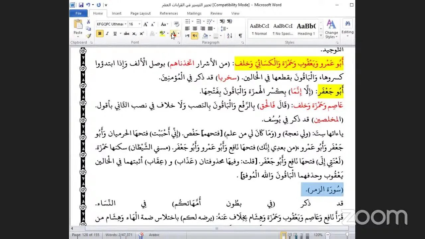Switch to References tab
This screenshot has height=239, width=425.
(169, 13)
